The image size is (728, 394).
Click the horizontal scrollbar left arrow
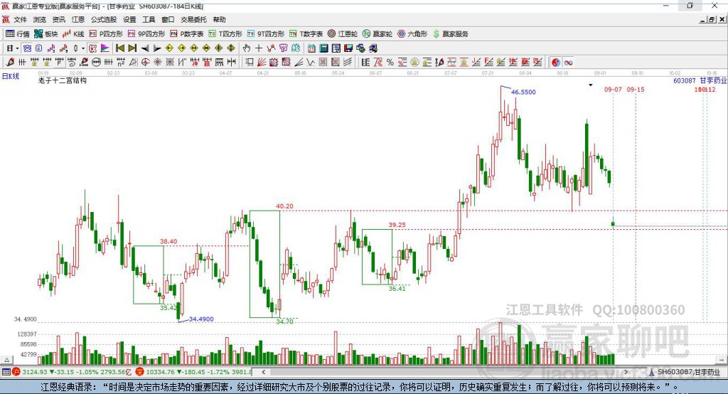point(264,372)
